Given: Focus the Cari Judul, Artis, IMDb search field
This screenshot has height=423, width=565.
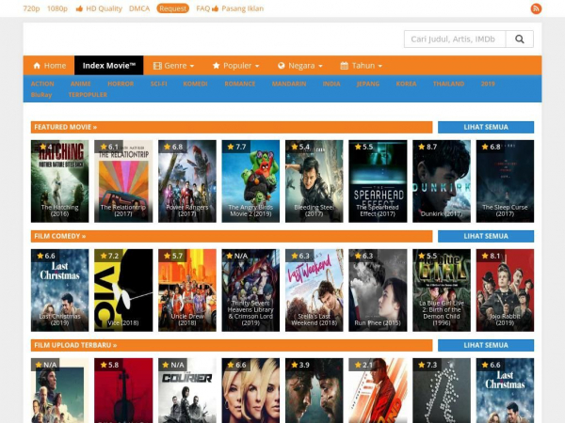Looking at the screenshot, I should (x=455, y=39).
